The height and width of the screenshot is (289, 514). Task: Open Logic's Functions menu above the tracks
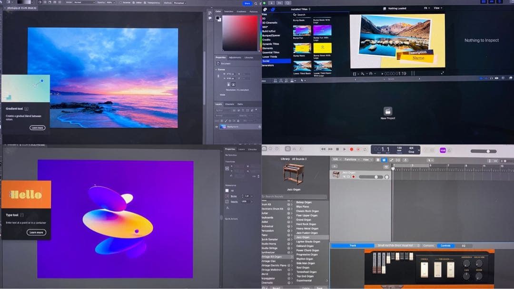[350, 158]
